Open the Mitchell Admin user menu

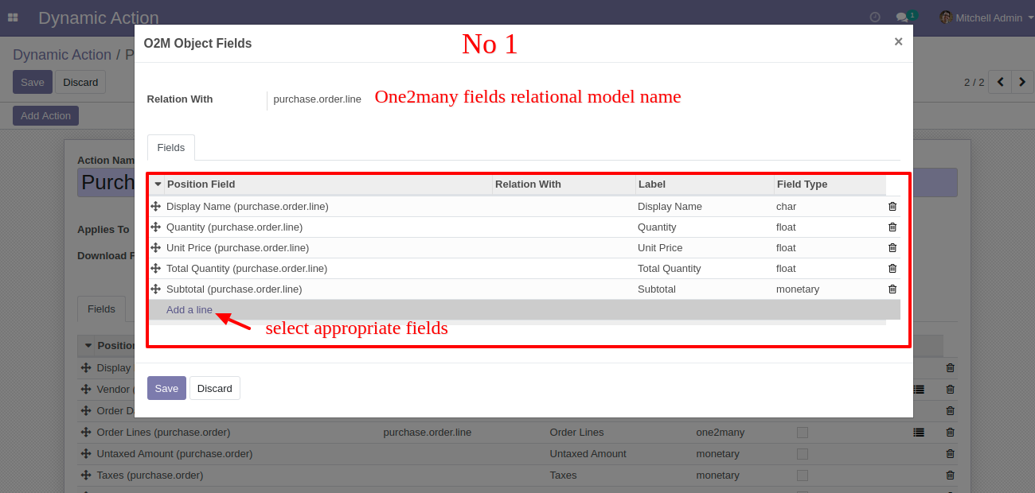click(x=986, y=17)
